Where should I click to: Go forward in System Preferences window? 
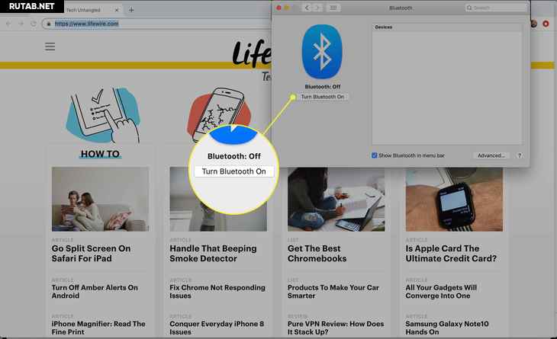(317, 8)
